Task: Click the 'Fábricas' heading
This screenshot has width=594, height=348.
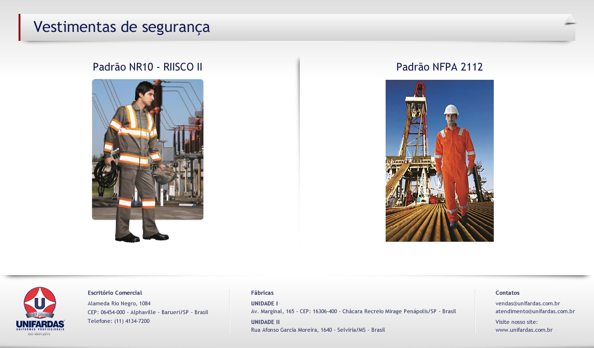Action: 262,293
